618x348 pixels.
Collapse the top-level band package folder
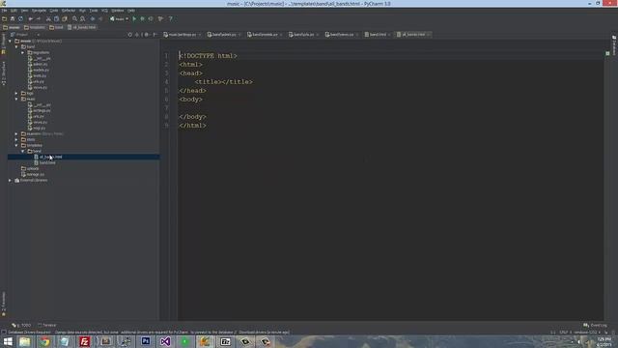click(16, 47)
